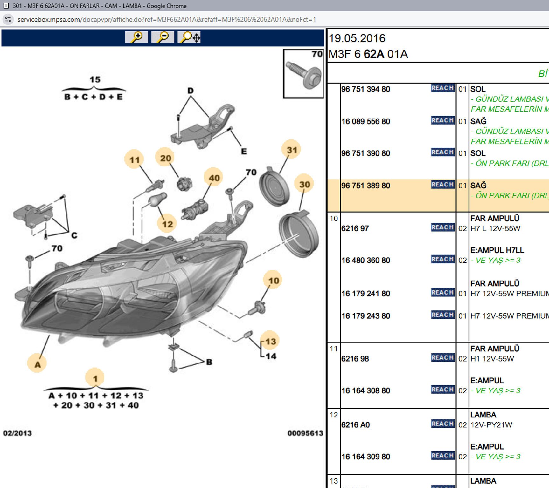Click the zoom pan/fit magnifier icon
Viewport: 549px width, 488px height.
189,37
